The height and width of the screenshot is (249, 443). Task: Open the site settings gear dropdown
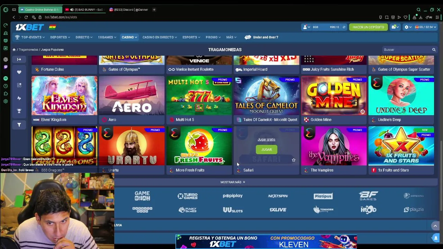click(408, 27)
